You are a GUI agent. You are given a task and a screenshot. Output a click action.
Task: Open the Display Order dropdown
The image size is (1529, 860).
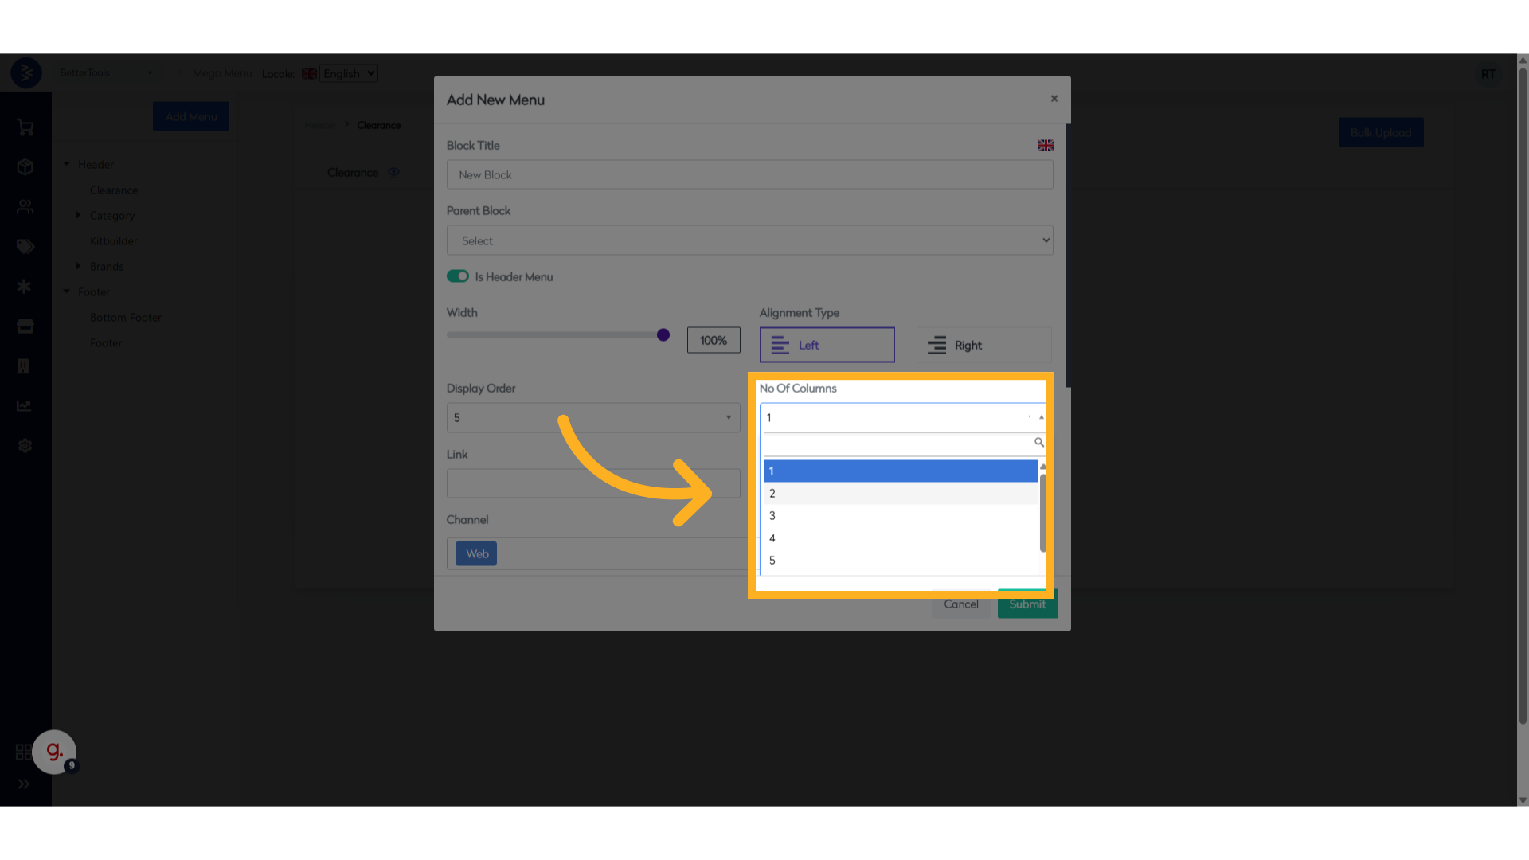593,418
